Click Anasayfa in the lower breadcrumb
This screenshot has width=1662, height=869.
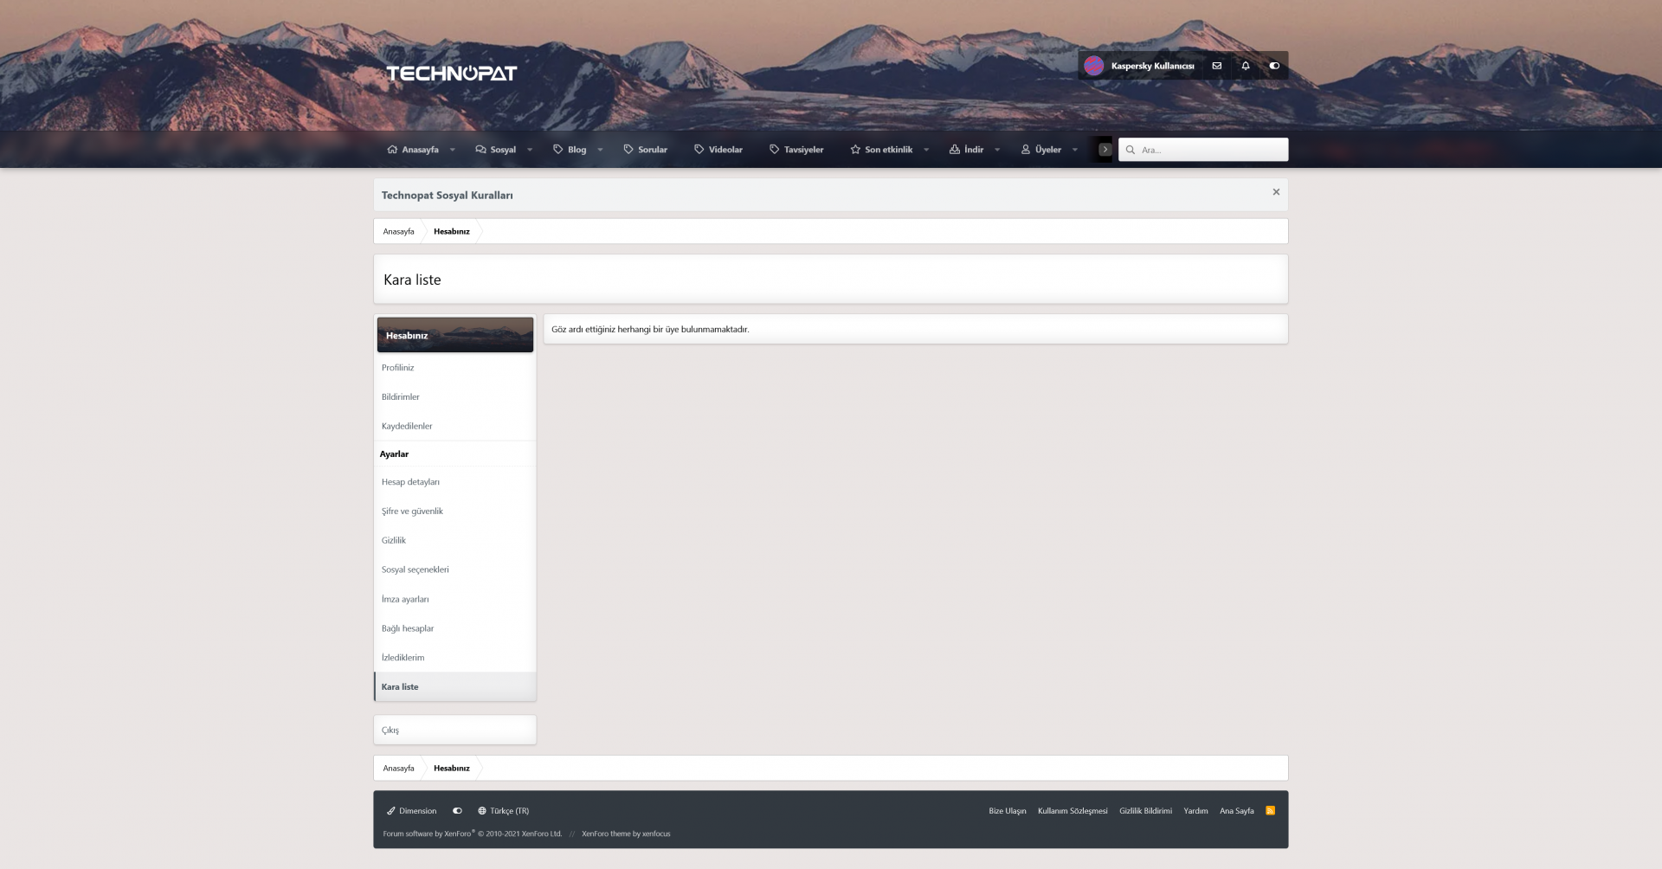(399, 769)
